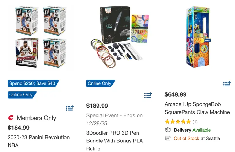This screenshot has width=235, height=152.
Task: Click the delivery box icon
Action: click(x=168, y=130)
